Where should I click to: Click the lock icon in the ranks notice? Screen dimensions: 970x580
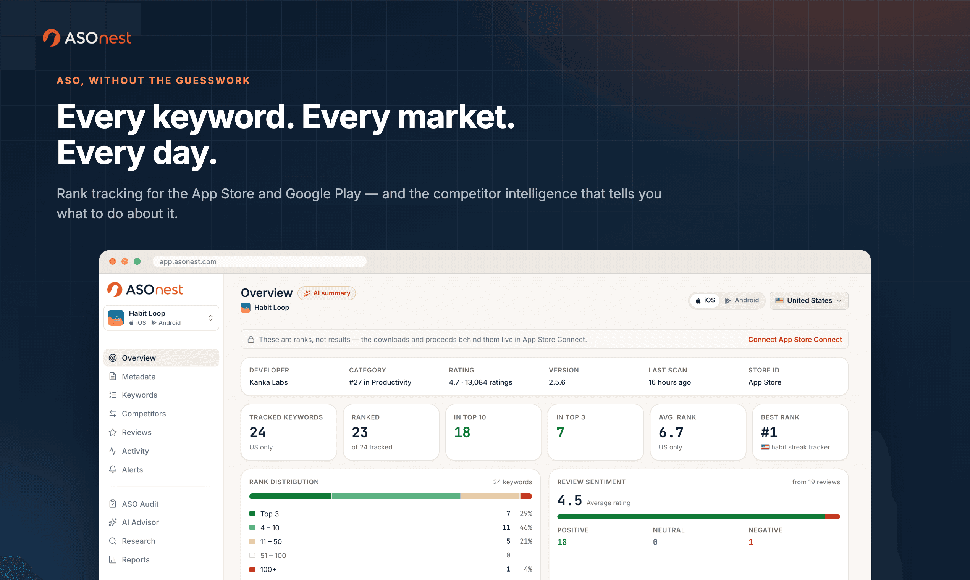click(x=251, y=339)
